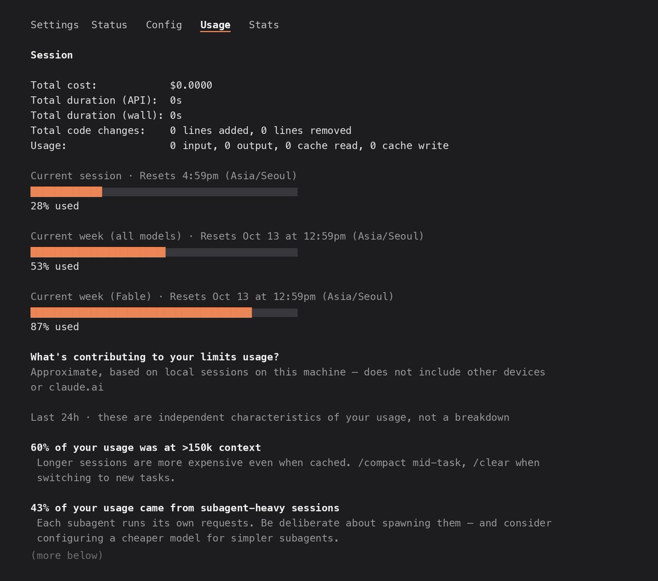Click the 'Total cost:' label

(x=64, y=85)
